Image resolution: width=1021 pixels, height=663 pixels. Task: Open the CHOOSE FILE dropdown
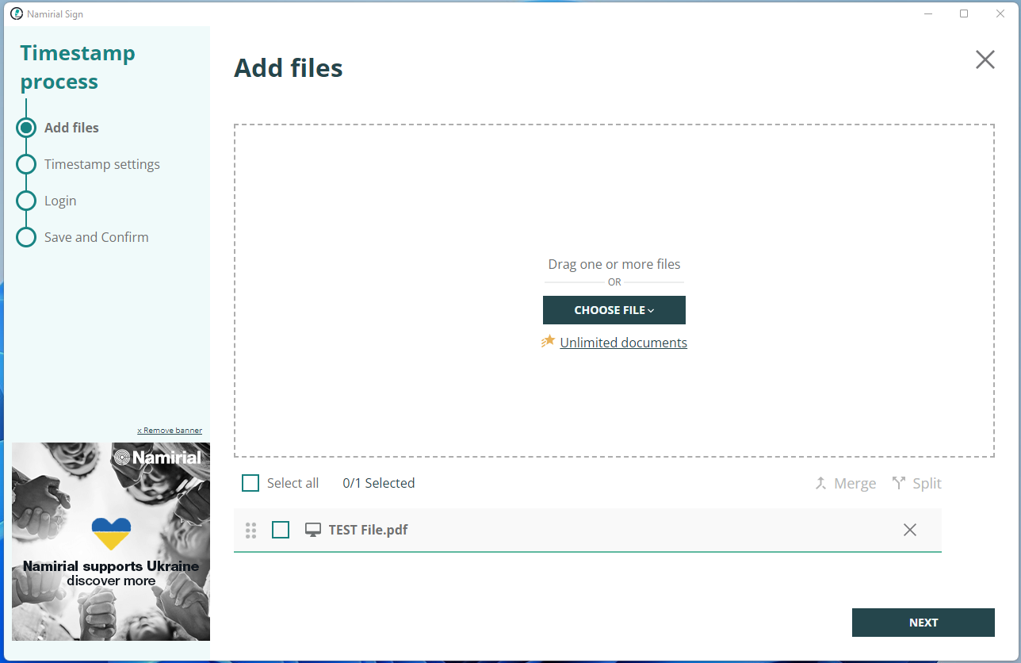[614, 310]
